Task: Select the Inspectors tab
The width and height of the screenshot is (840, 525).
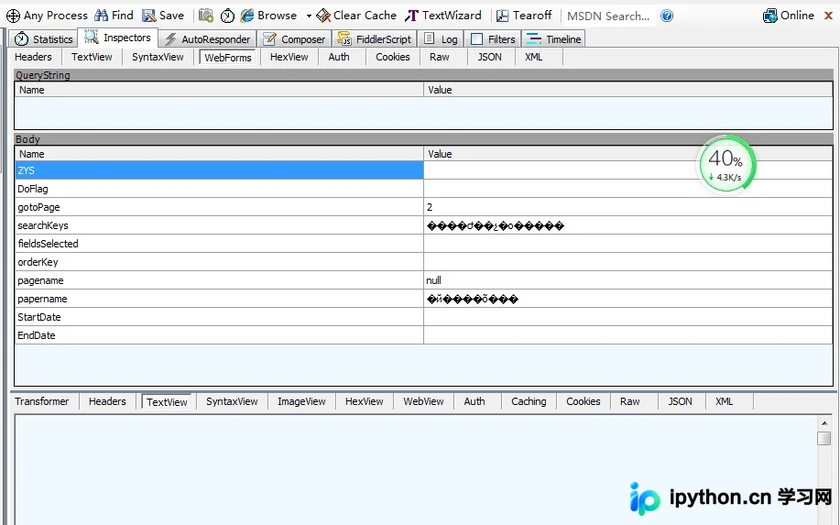Action: (118, 38)
